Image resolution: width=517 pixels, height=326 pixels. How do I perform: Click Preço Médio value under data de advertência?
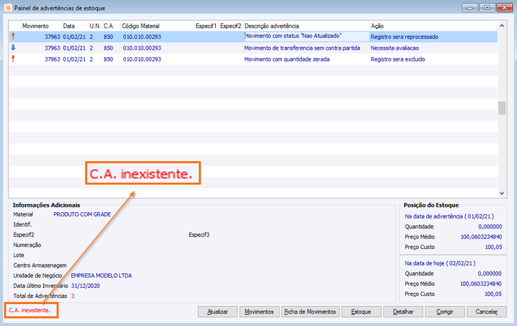click(481, 236)
